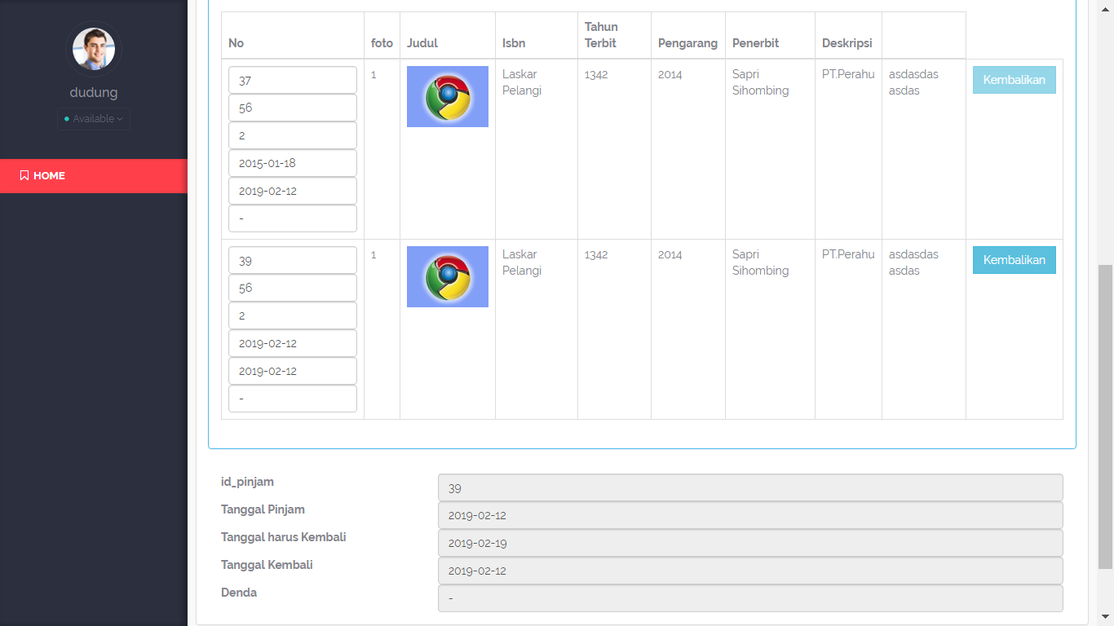Click the Judul column header
This screenshot has height=626, width=1114.
click(x=422, y=43)
